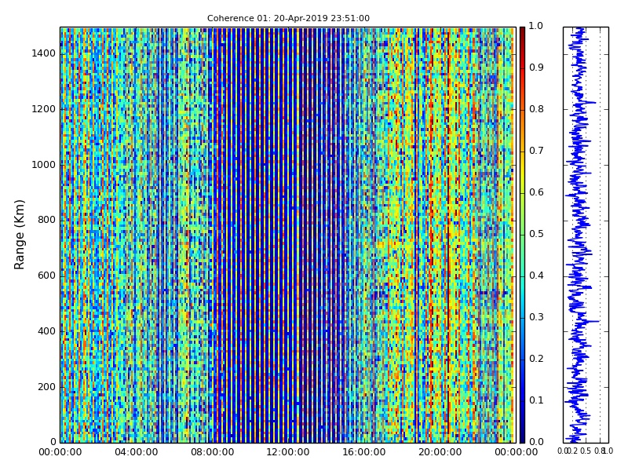The height and width of the screenshot is (471, 628).
Task: Click the 1400 range tick label
Action: click(x=44, y=53)
